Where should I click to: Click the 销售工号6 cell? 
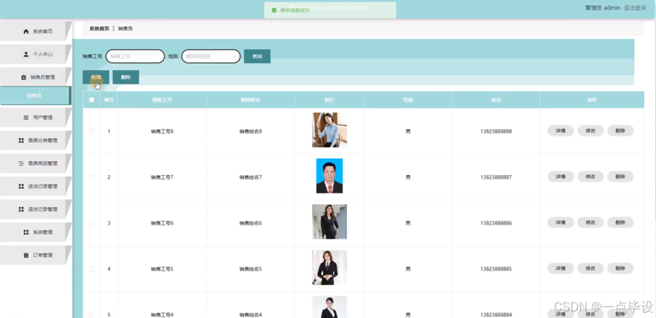point(162,223)
